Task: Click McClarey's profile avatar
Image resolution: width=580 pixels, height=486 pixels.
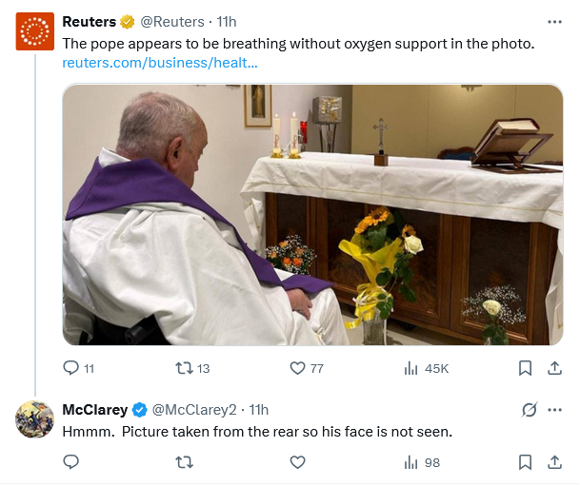Action: coord(34,419)
